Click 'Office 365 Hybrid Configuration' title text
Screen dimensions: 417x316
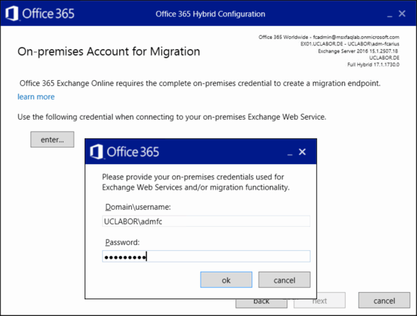tap(211, 14)
